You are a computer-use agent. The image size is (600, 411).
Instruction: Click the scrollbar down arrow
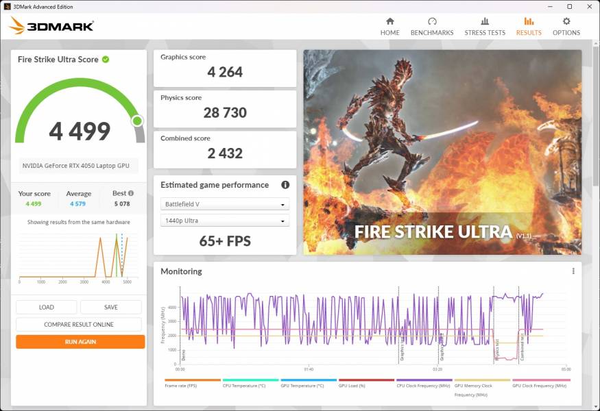pyautogui.click(x=596, y=408)
